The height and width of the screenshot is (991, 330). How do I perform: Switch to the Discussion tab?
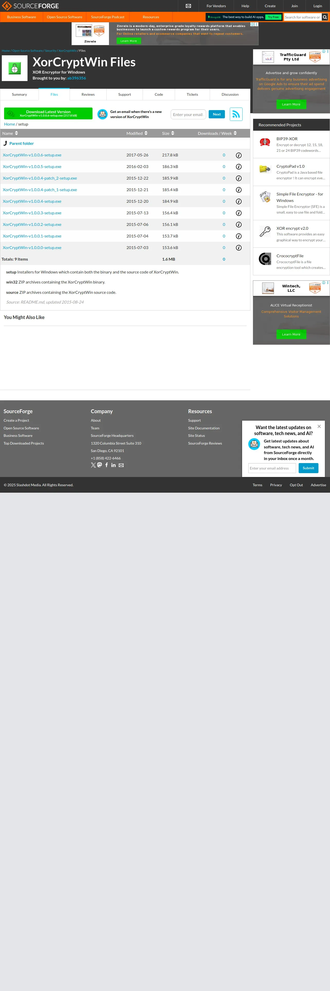[230, 94]
